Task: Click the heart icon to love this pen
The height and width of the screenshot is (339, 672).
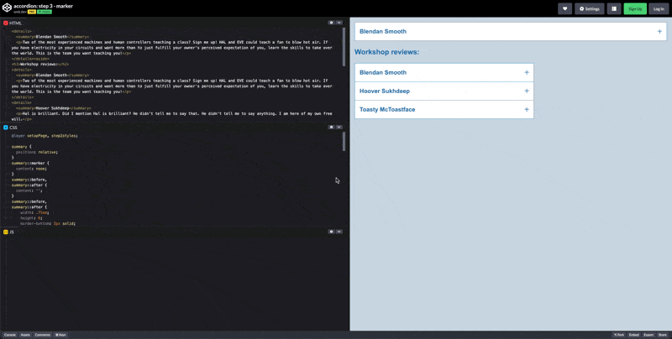Action: click(x=565, y=9)
